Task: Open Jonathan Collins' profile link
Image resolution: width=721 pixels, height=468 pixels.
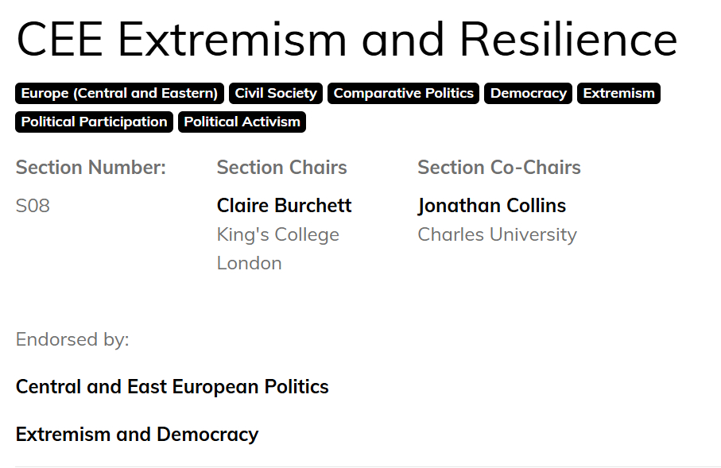Action: pos(491,206)
